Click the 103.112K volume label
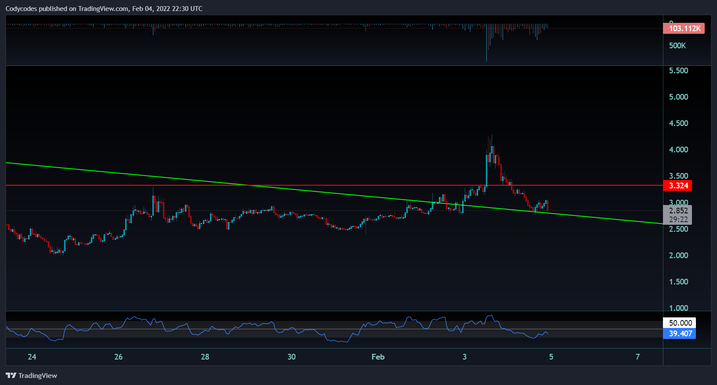 click(684, 29)
